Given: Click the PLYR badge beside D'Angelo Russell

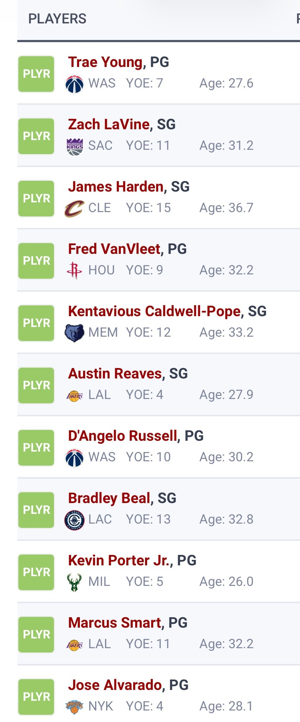Looking at the screenshot, I should [x=36, y=448].
